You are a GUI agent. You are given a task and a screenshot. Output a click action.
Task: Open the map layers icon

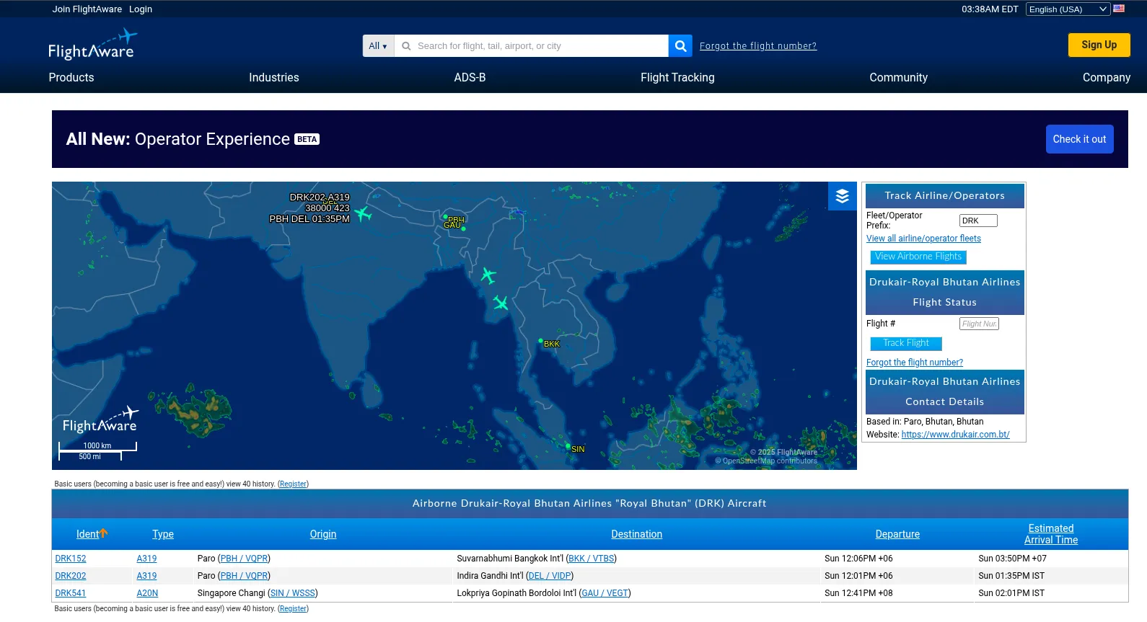point(842,196)
